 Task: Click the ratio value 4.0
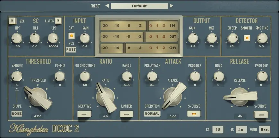(x=105, y=117)
